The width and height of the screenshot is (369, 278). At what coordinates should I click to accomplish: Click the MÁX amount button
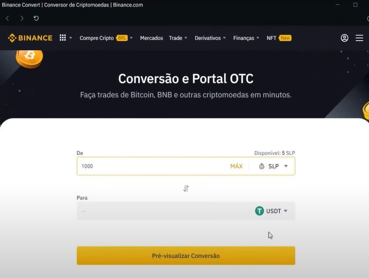coord(236,166)
